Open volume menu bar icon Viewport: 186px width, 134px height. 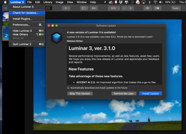tap(161, 2)
